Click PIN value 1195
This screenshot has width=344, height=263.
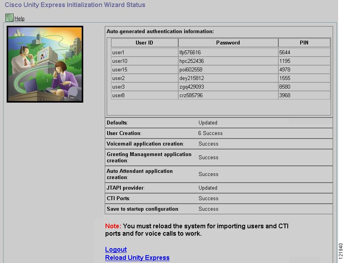[x=304, y=61]
